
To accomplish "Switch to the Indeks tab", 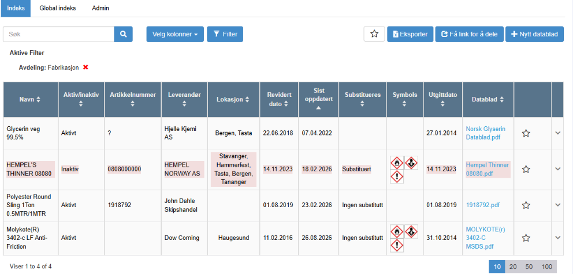I will click(16, 8).
